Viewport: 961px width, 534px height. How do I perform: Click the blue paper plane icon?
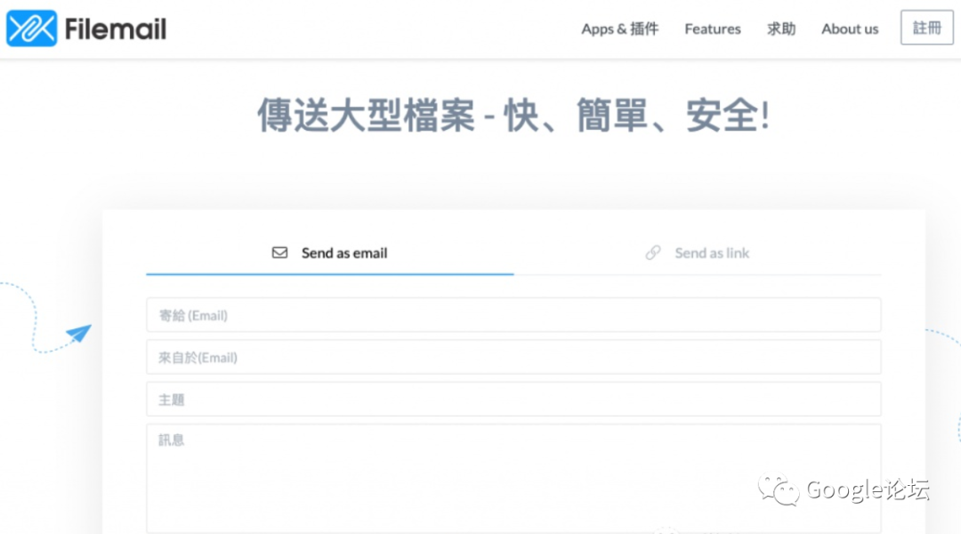tap(78, 334)
